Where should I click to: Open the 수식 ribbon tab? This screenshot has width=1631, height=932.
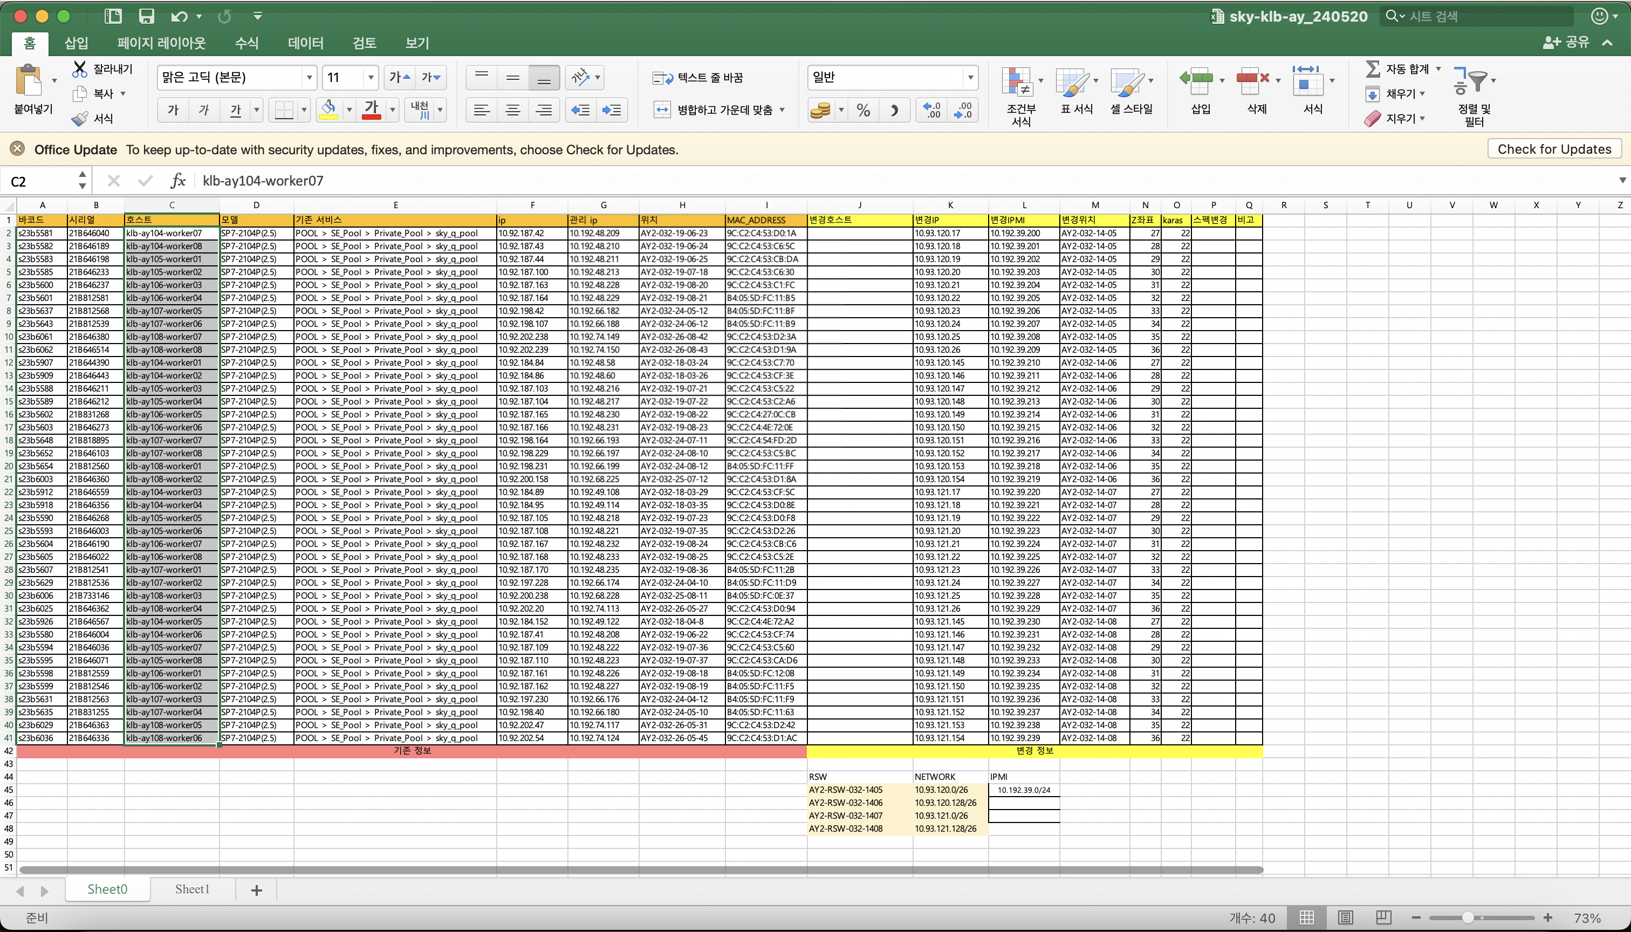coord(246,43)
